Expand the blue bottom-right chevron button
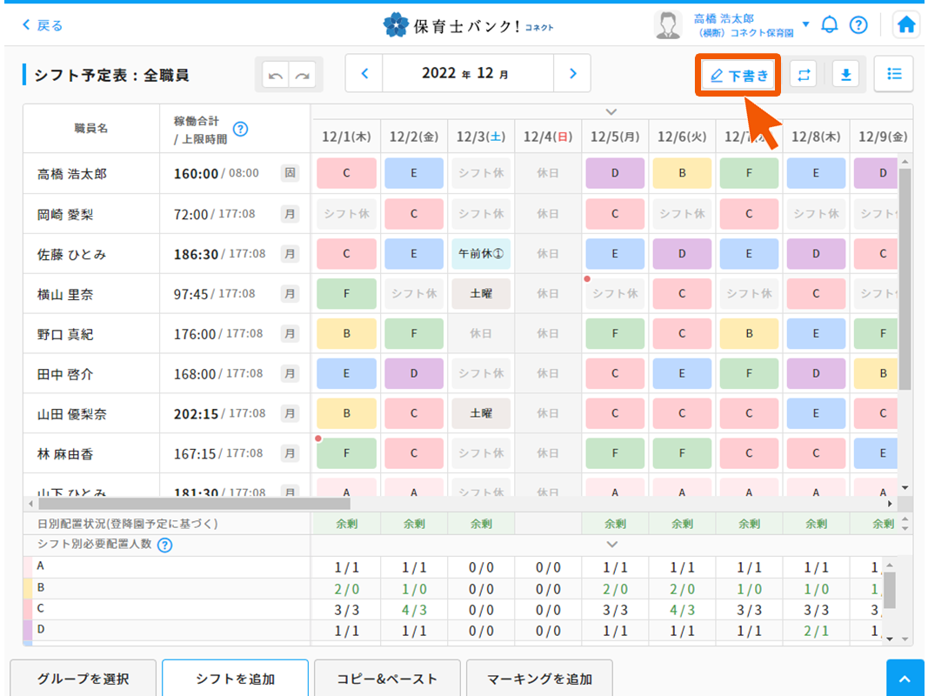Image resolution: width=928 pixels, height=696 pixels. (x=905, y=679)
